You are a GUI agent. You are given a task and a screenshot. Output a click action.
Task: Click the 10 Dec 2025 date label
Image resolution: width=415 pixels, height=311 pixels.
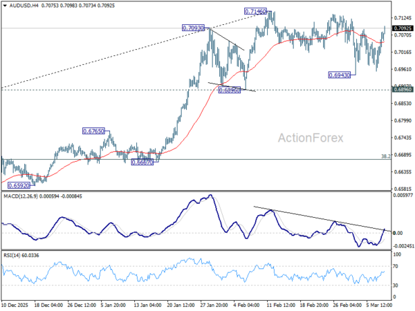[x=15, y=305]
